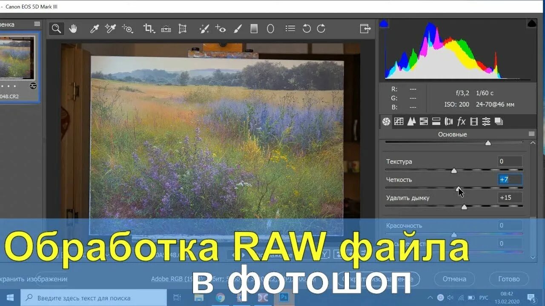Switch to the Effects fx tab
This screenshot has height=306, width=545.
(461, 122)
